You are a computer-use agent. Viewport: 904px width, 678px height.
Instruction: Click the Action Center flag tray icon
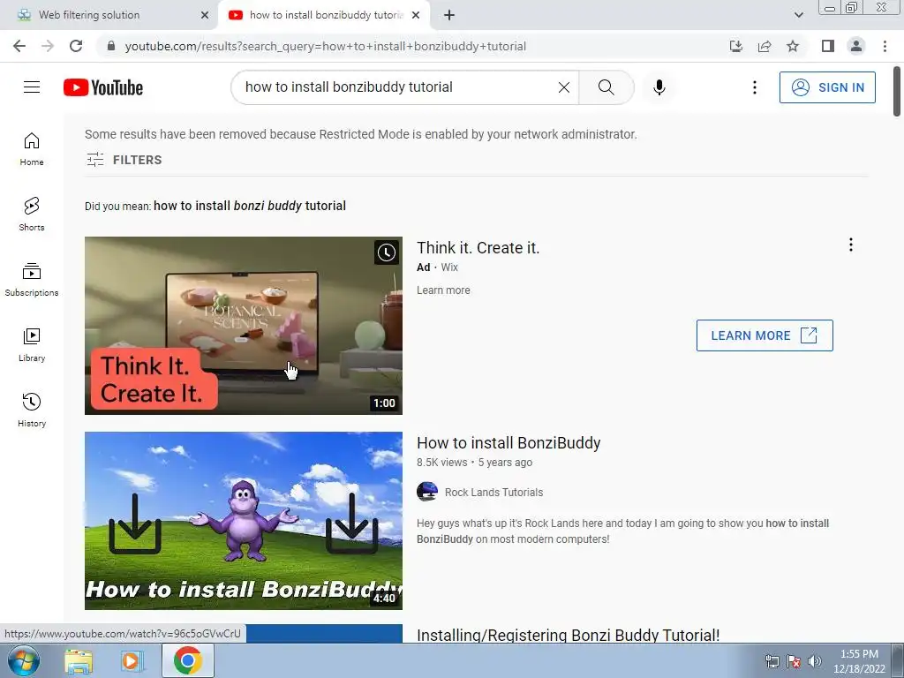(794, 661)
